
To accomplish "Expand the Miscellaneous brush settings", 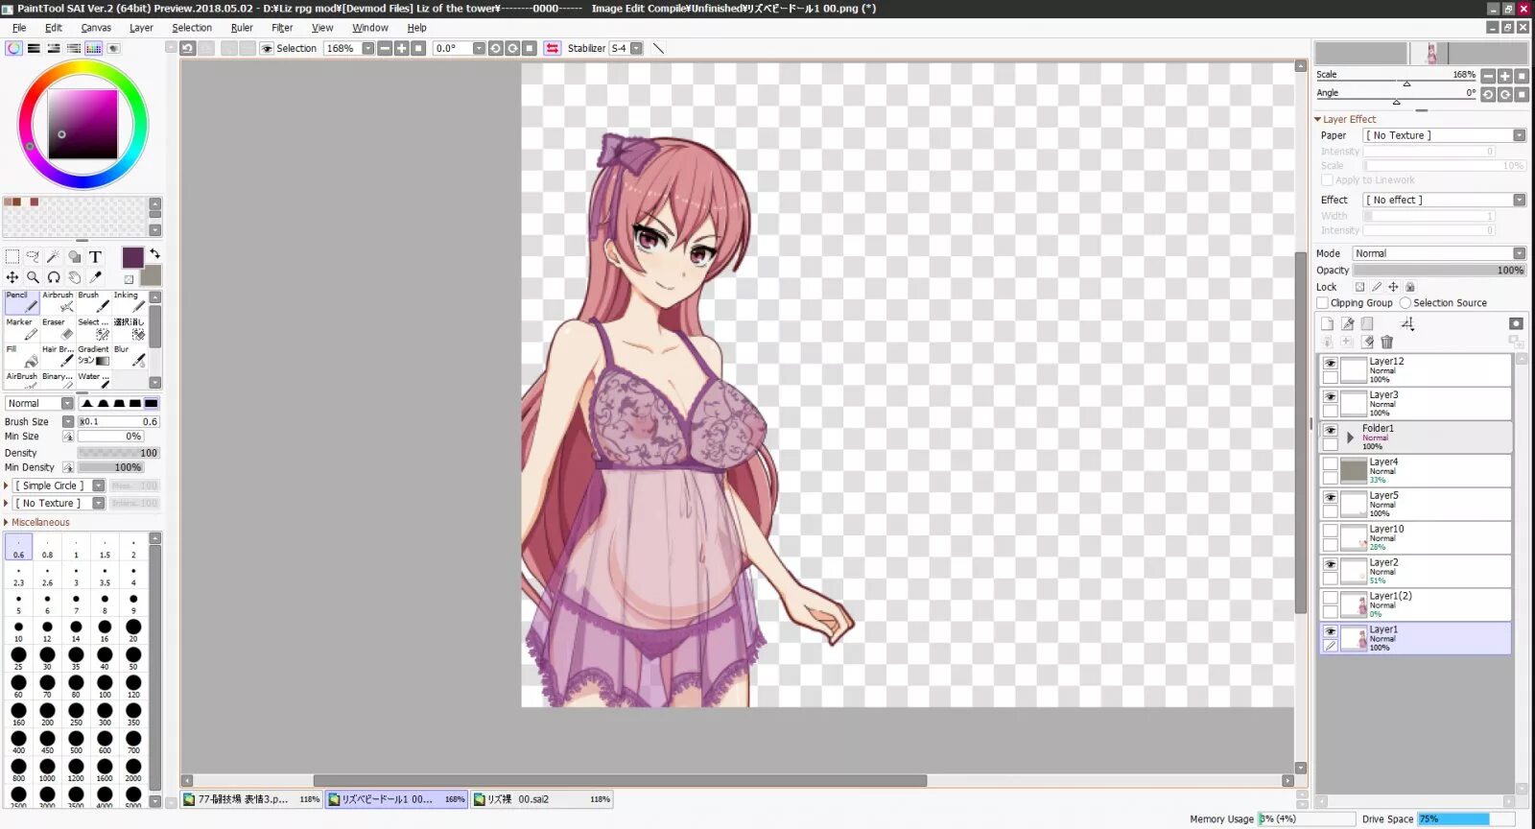I will tap(6, 523).
